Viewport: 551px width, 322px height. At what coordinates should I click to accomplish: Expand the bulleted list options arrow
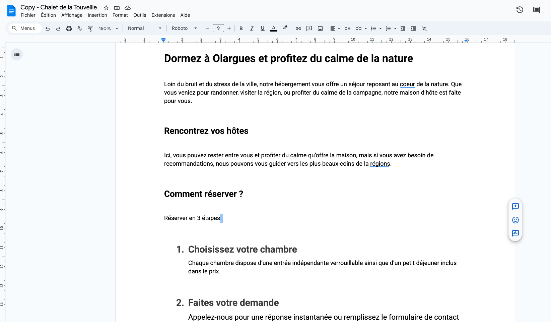point(381,29)
